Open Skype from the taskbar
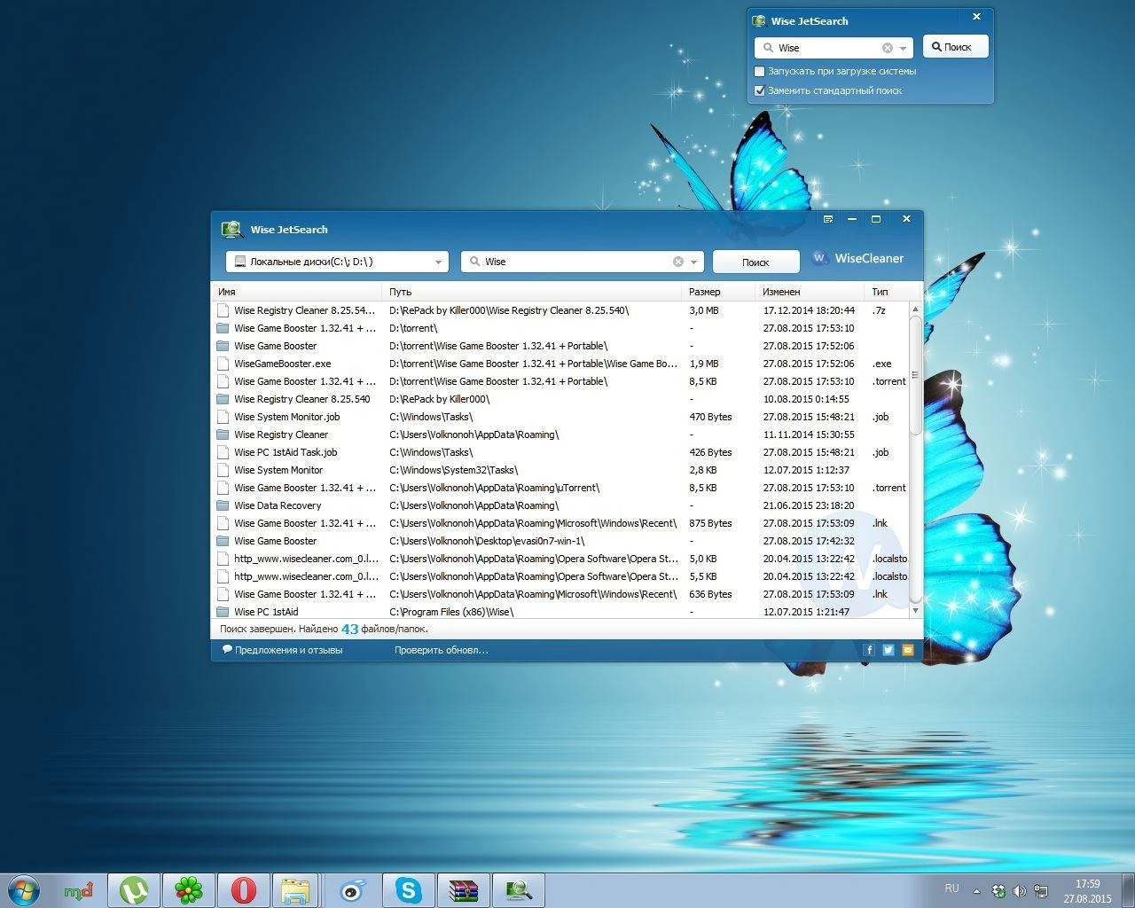The width and height of the screenshot is (1135, 908). 408,890
